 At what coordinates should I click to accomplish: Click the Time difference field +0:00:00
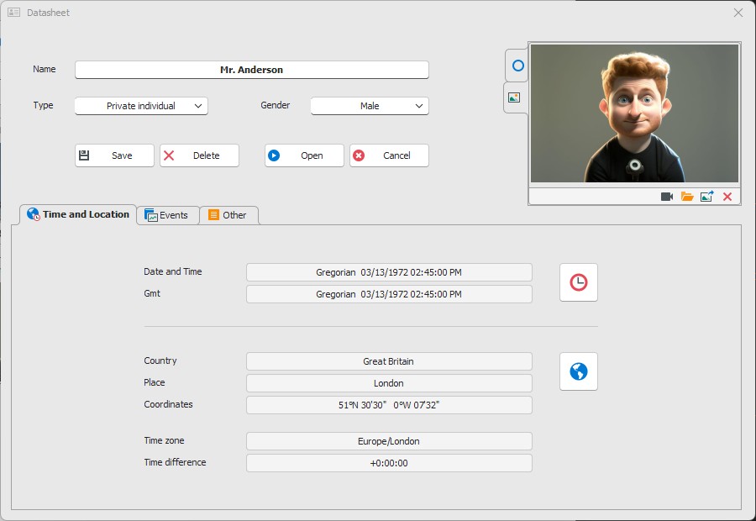[389, 463]
